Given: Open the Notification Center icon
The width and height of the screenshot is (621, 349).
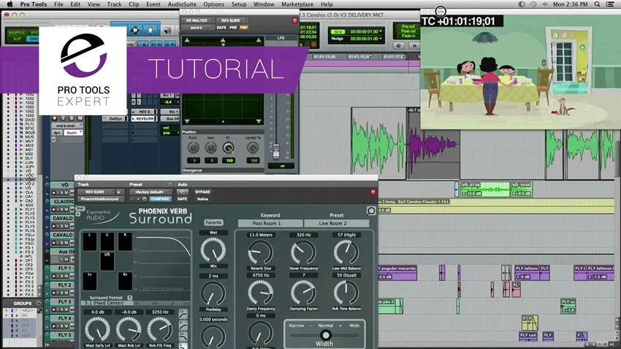Looking at the screenshot, I should 610,4.
